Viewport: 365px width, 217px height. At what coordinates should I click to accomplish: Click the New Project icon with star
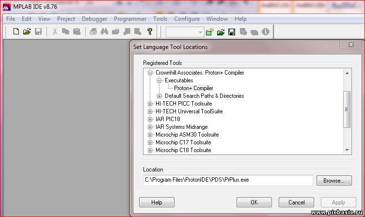210,31
